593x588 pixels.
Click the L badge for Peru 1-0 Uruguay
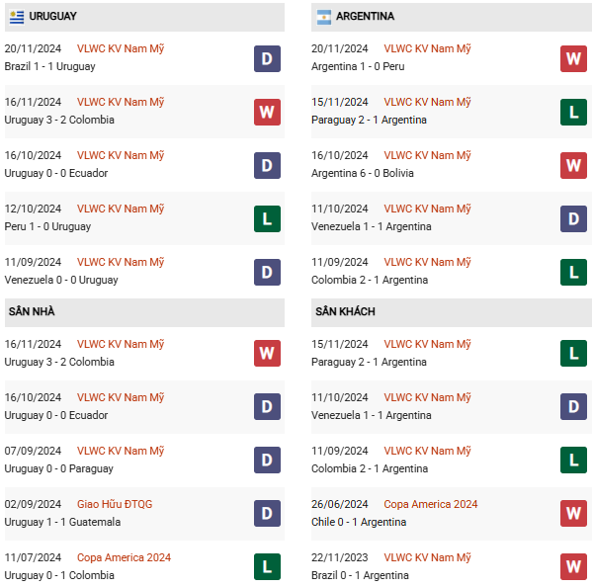coord(267,218)
